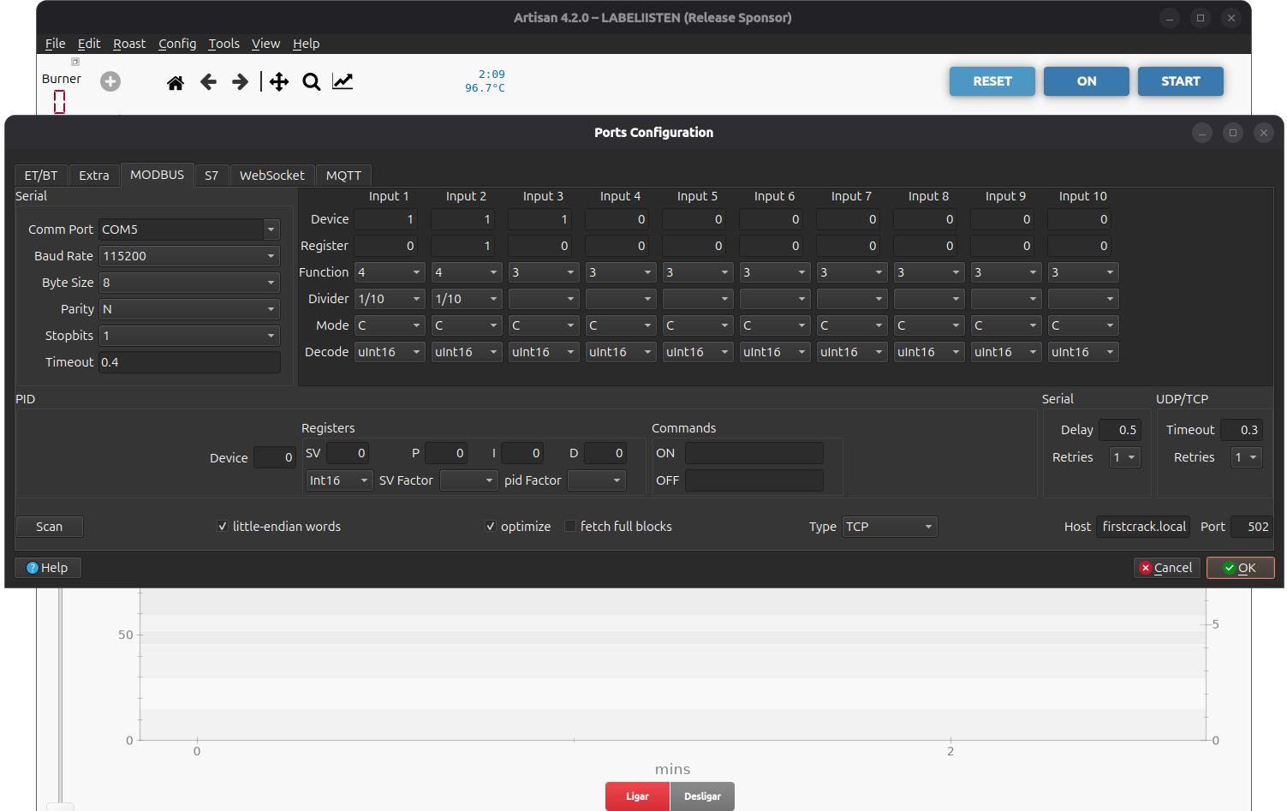Image resolution: width=1287 pixels, height=811 pixels.
Task: Click the red Ligar button
Action: [x=637, y=796]
